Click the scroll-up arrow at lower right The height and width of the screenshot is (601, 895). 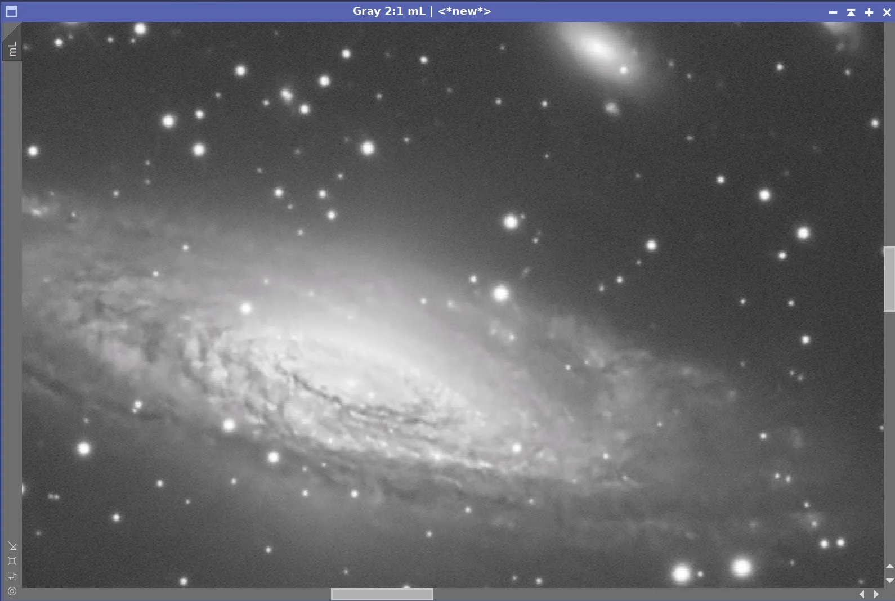click(x=889, y=567)
